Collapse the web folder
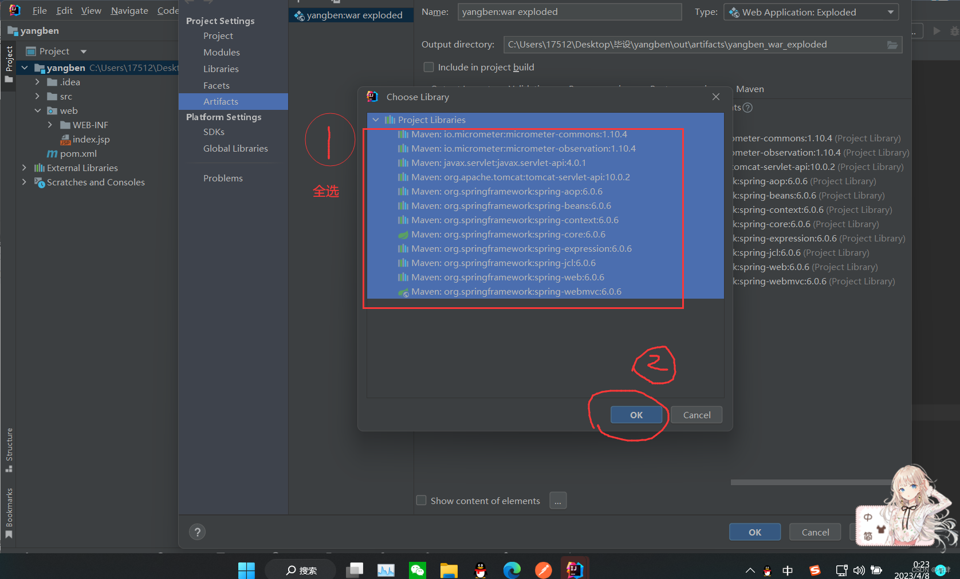 [37, 110]
